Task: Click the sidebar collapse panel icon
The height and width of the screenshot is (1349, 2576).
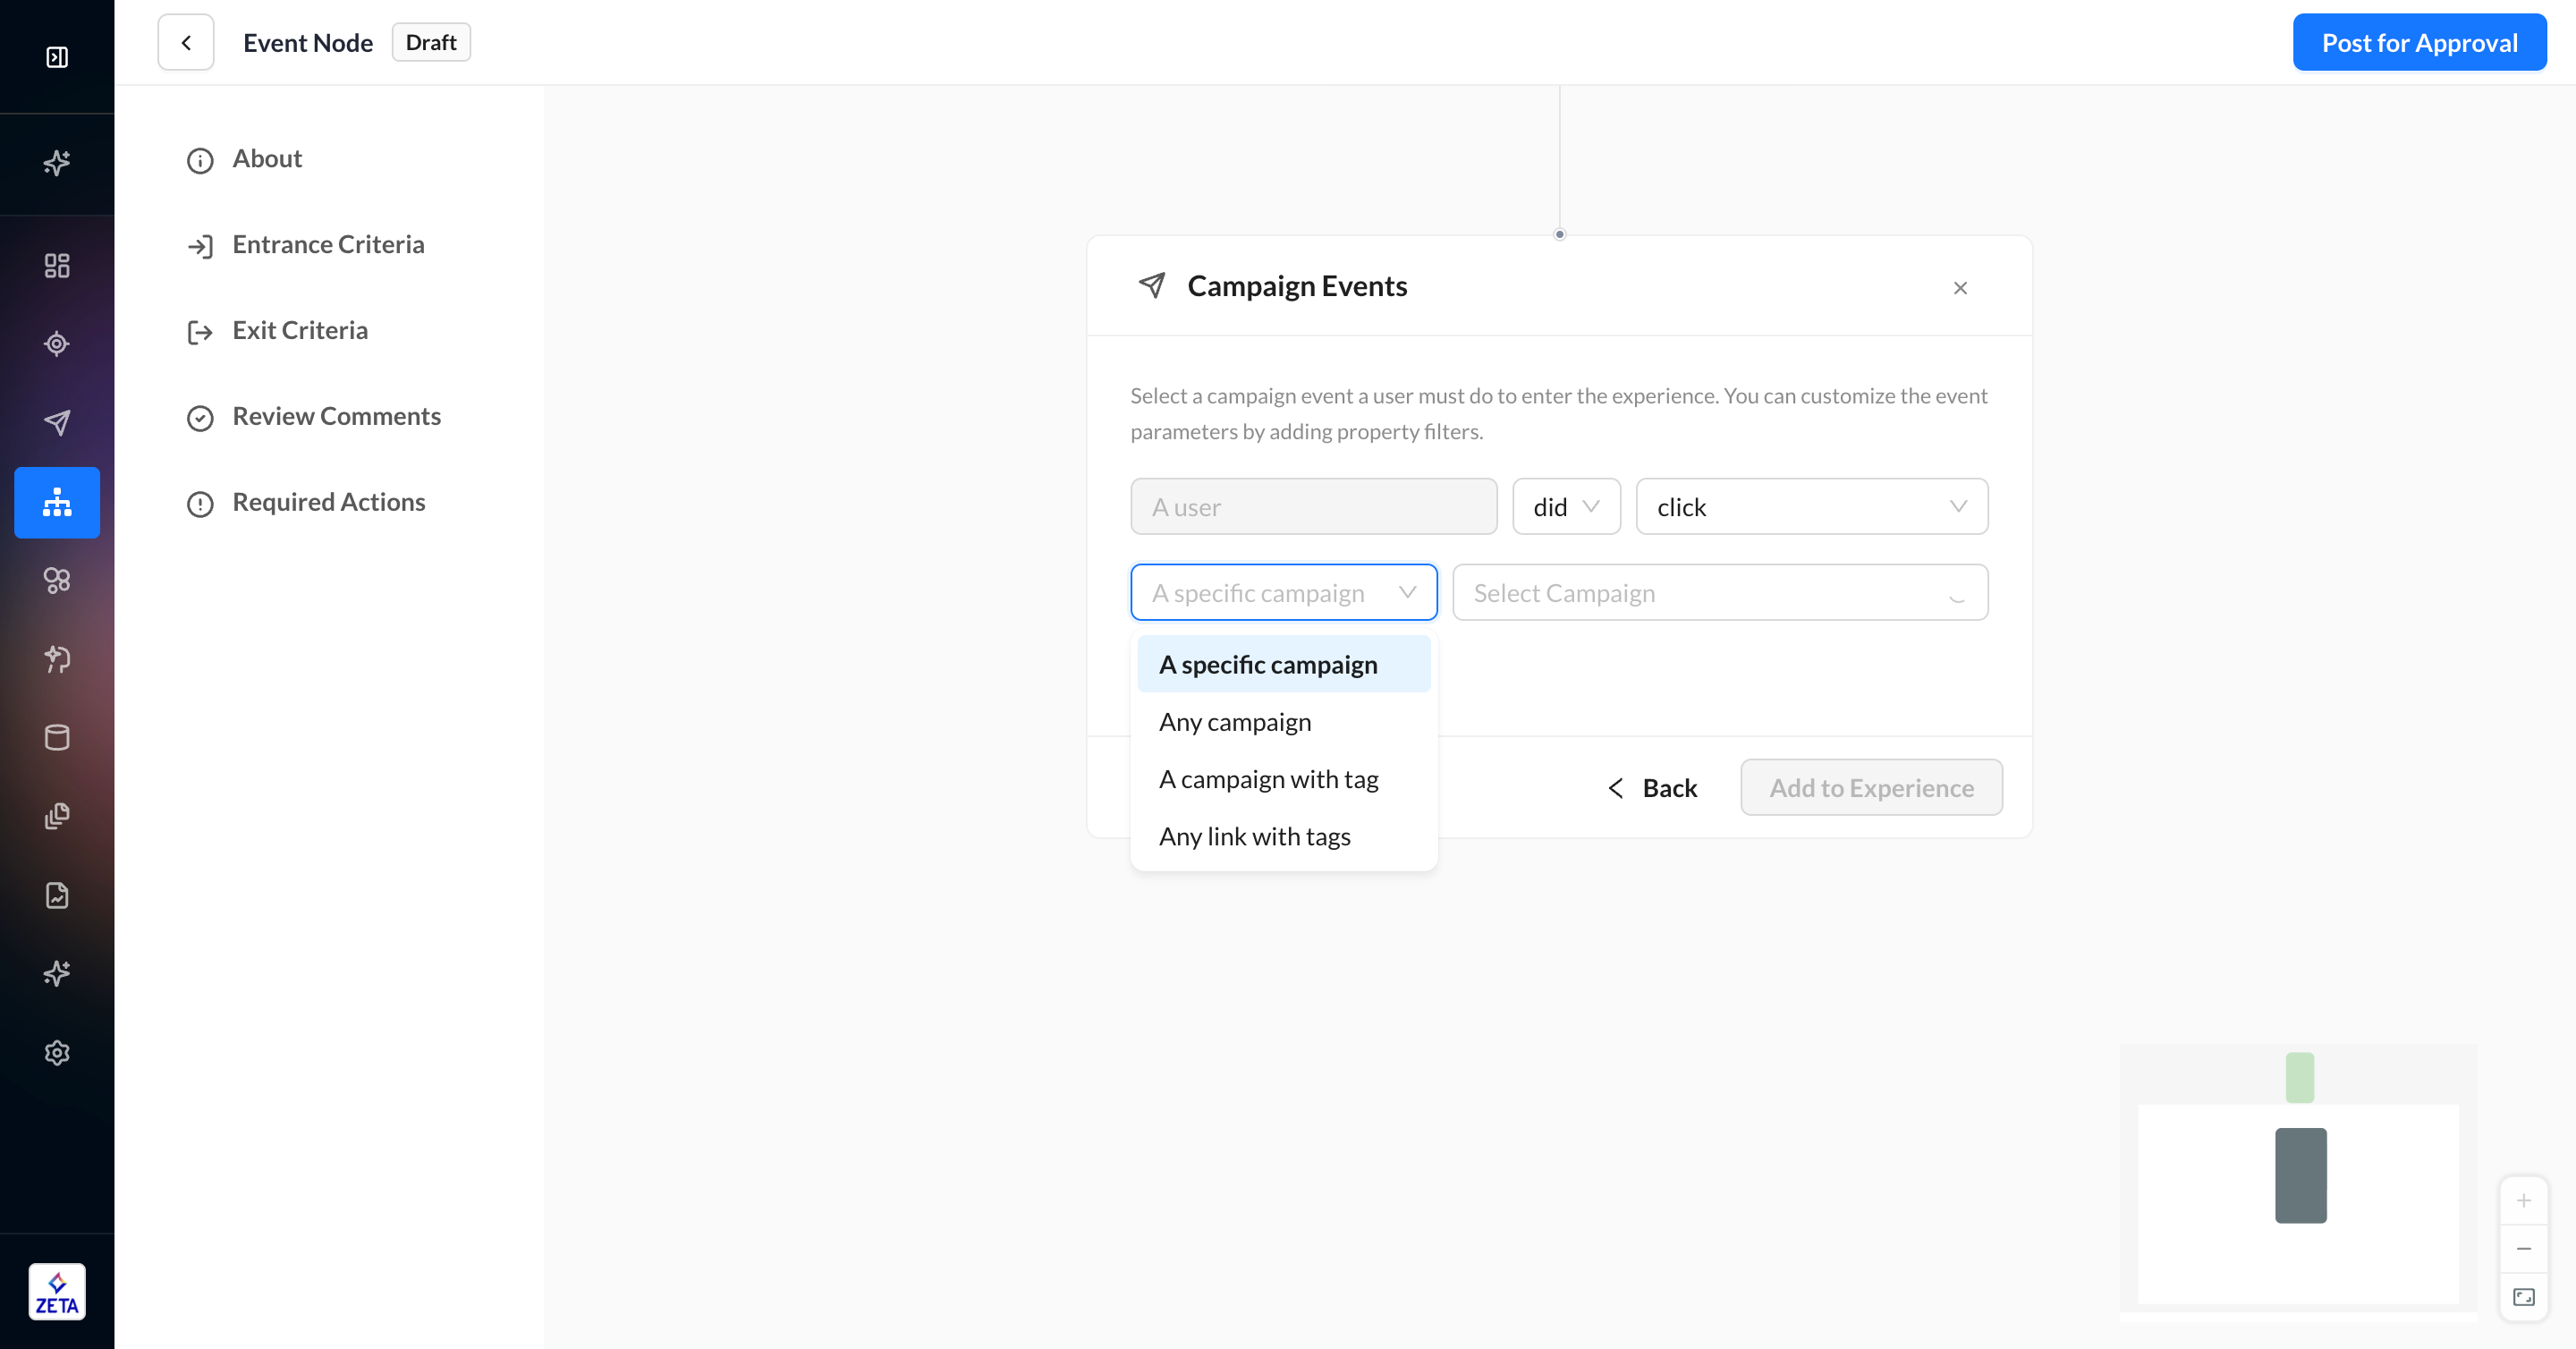Action: tap(57, 57)
